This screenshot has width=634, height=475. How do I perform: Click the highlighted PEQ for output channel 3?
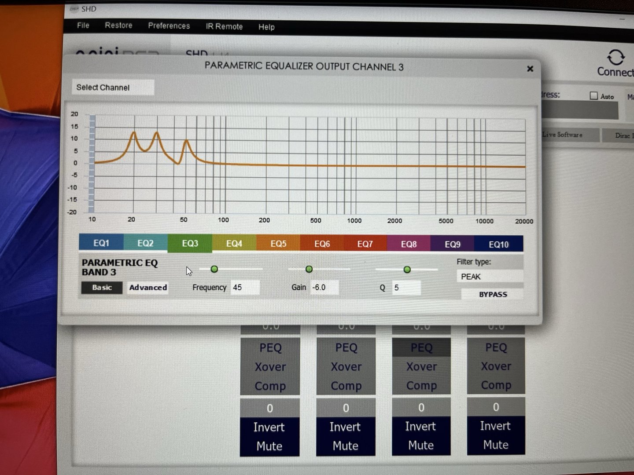click(421, 348)
